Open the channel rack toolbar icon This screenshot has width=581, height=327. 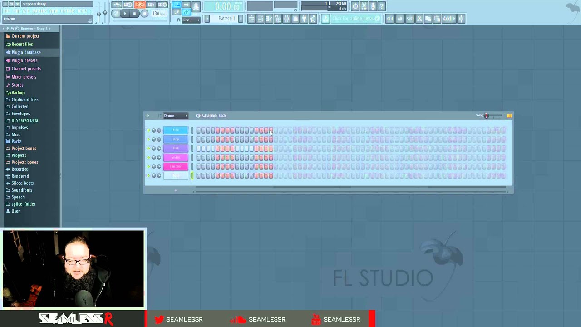pos(260,19)
